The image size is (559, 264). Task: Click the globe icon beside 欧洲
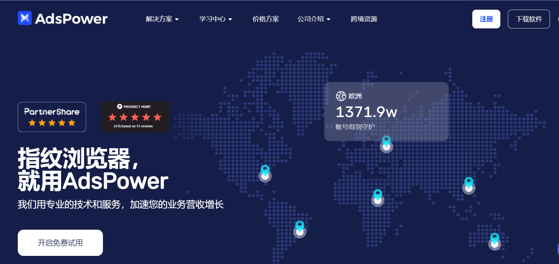(341, 96)
